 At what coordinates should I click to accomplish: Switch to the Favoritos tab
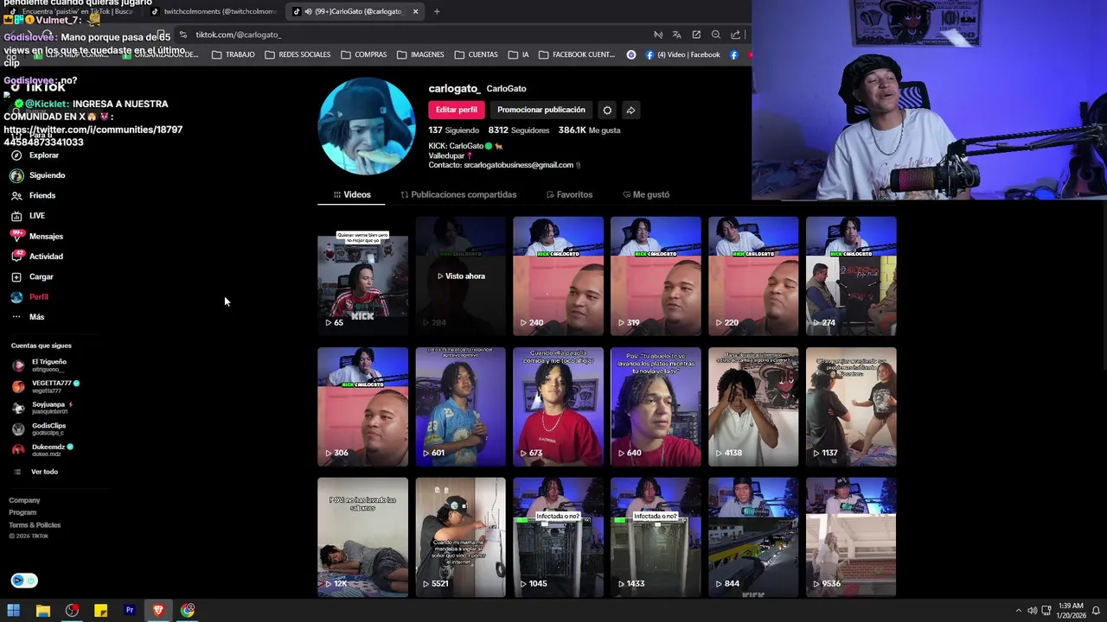pyautogui.click(x=569, y=194)
